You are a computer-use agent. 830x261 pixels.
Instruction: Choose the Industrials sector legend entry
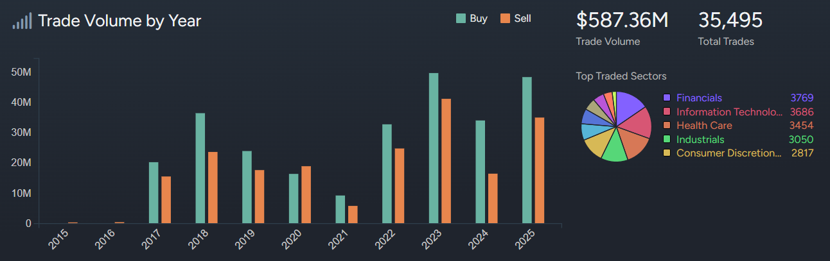point(700,140)
